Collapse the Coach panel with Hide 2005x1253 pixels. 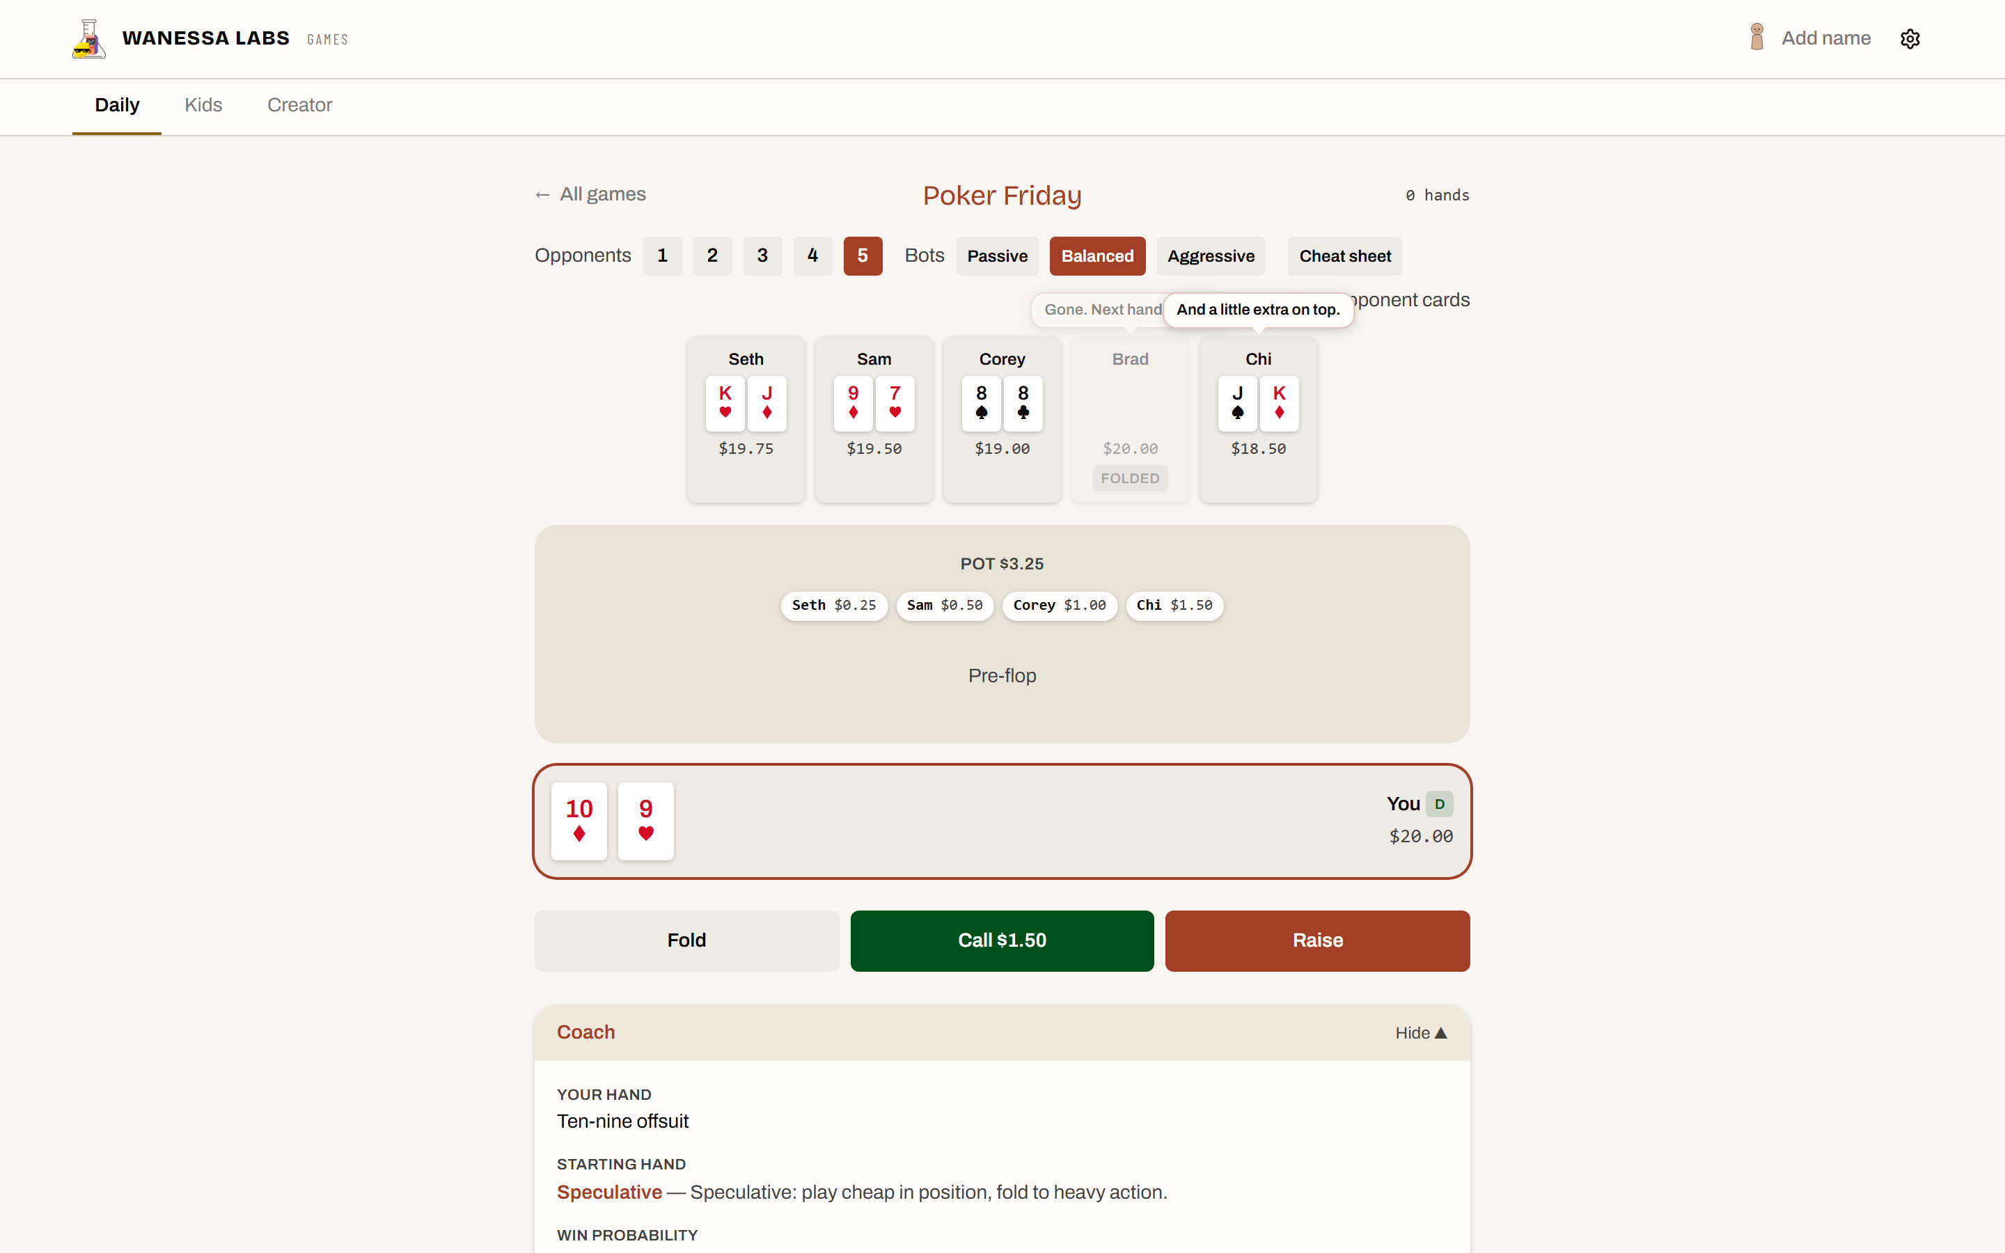click(x=1420, y=1032)
